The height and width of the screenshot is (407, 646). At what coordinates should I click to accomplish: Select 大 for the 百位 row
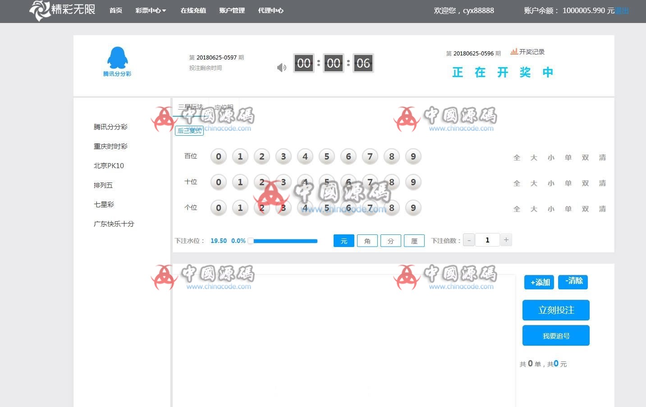pyautogui.click(x=534, y=158)
